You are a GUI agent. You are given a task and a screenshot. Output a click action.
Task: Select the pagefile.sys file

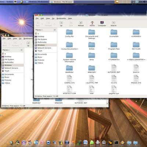click(x=114, y=90)
